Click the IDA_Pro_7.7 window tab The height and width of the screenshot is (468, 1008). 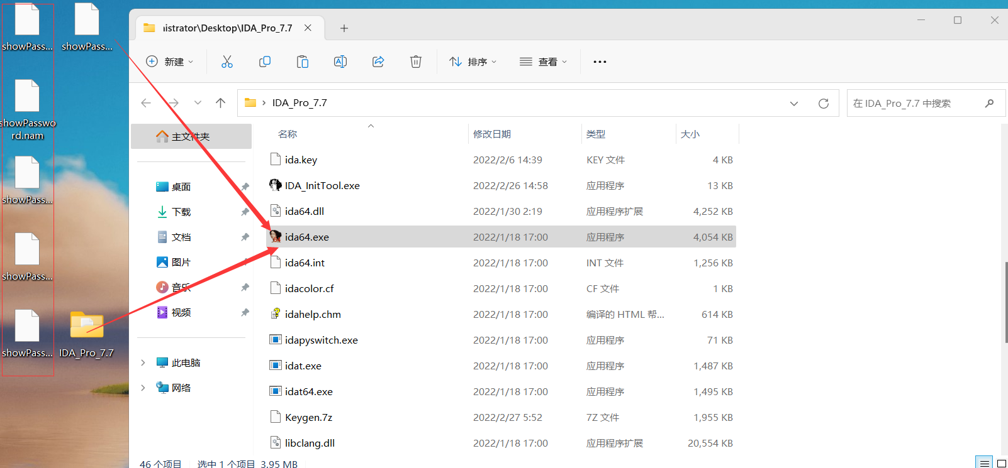pyautogui.click(x=230, y=28)
